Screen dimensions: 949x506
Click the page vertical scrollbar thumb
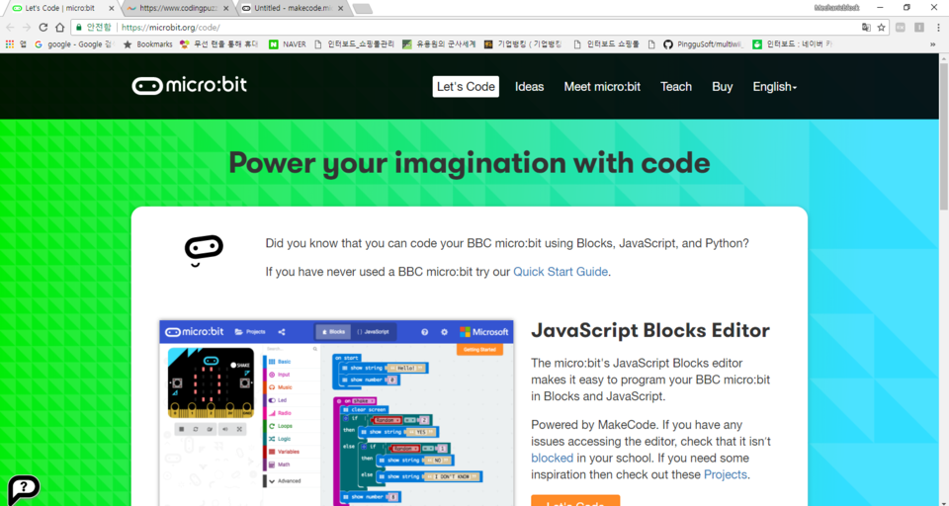point(943,135)
